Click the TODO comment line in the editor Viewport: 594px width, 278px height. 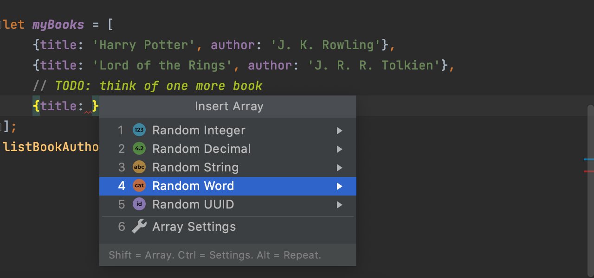[148, 86]
